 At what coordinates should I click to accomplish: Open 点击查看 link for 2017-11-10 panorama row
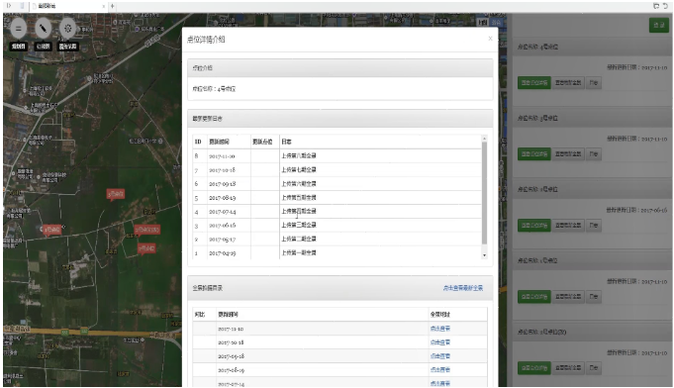click(439, 329)
